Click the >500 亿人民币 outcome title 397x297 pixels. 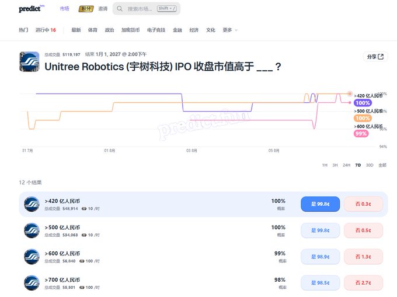pos(62,227)
